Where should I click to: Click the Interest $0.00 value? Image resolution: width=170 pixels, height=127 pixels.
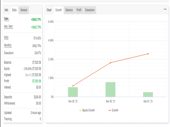(x=39, y=87)
